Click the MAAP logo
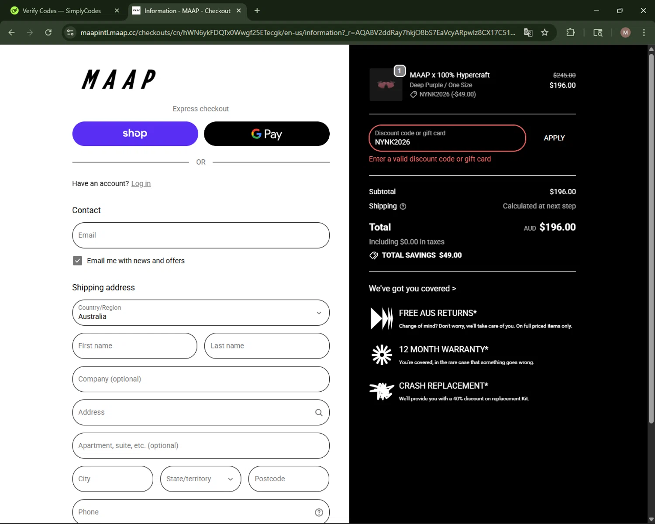 (119, 79)
